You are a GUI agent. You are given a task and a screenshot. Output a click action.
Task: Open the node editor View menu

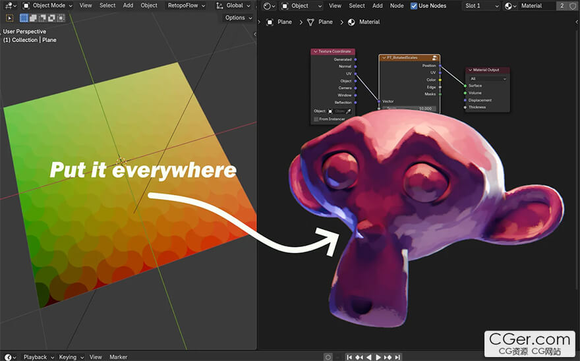[x=335, y=6]
